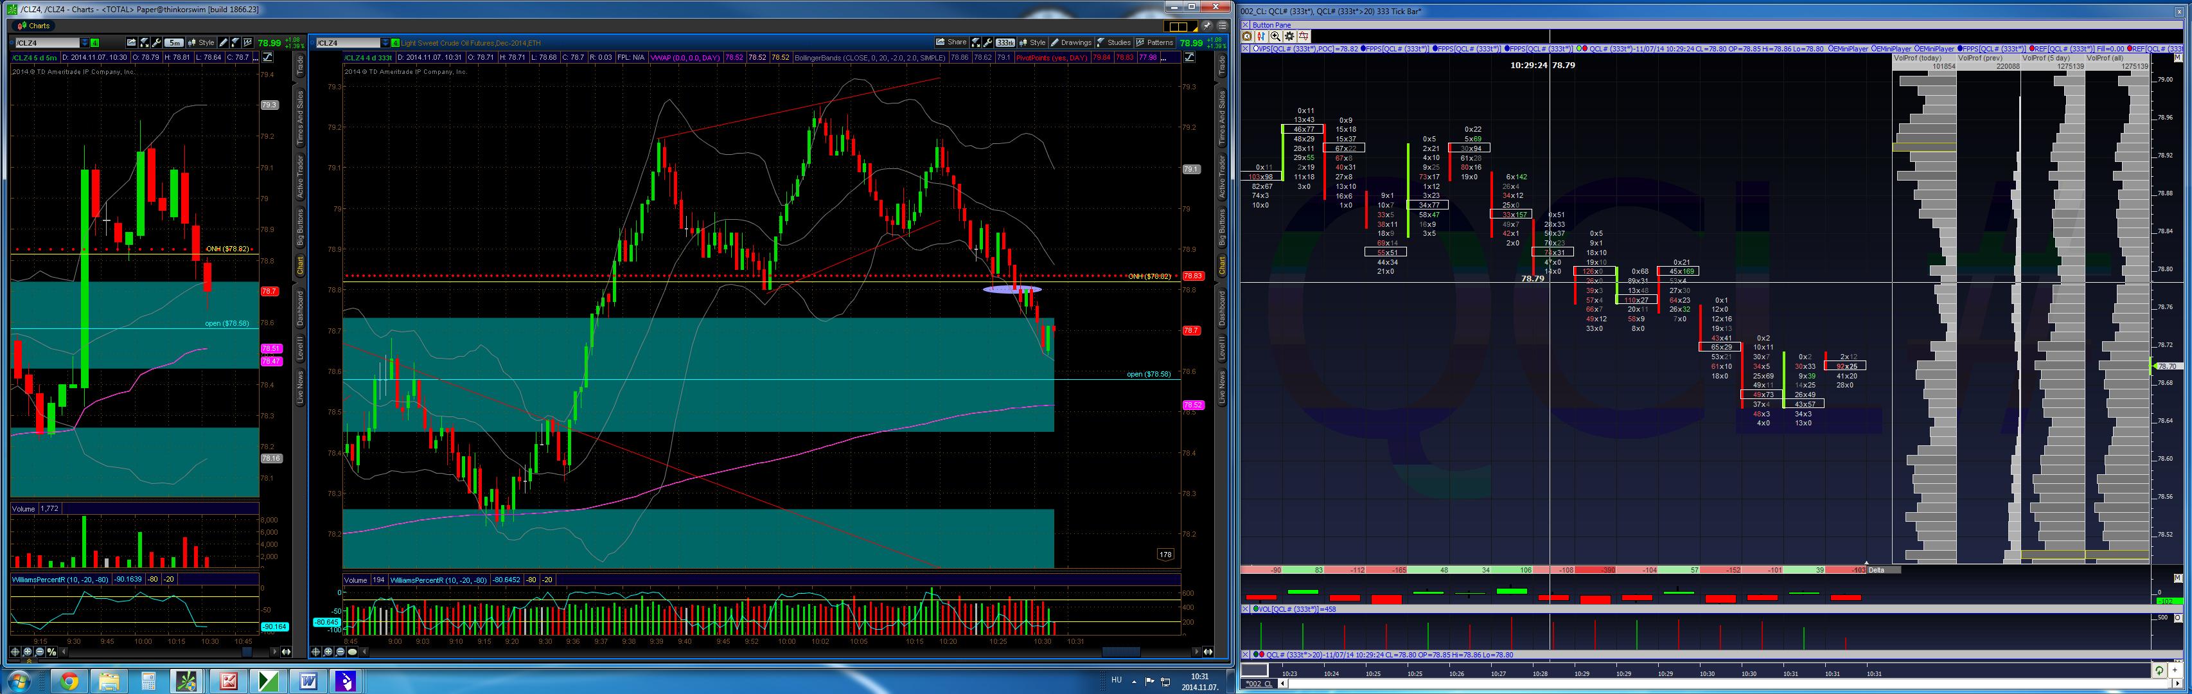Close the Button Pane

[x=1246, y=24]
